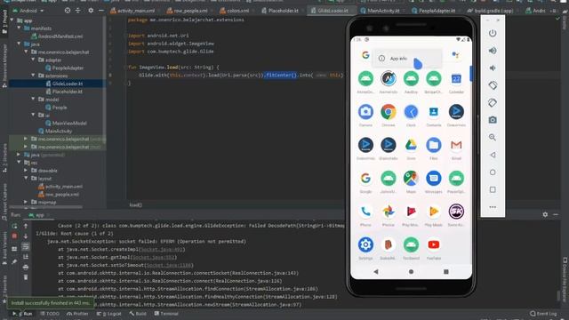Collapse the extensions package

[33, 76]
